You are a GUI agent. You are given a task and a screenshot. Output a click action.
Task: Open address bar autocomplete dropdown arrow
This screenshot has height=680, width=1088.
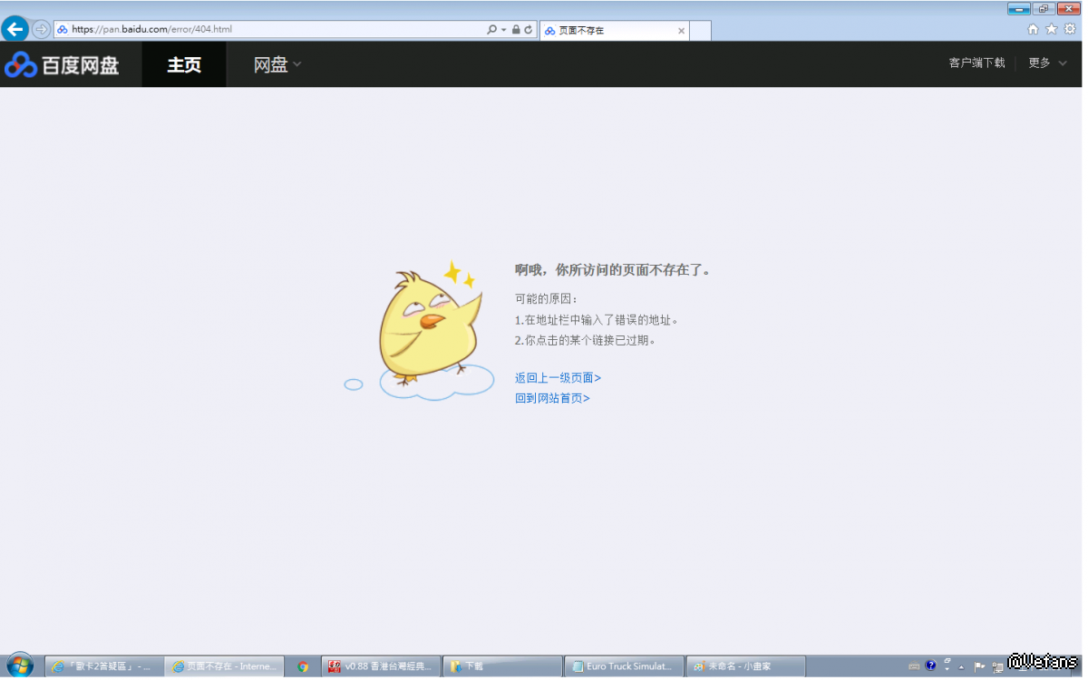[503, 29]
